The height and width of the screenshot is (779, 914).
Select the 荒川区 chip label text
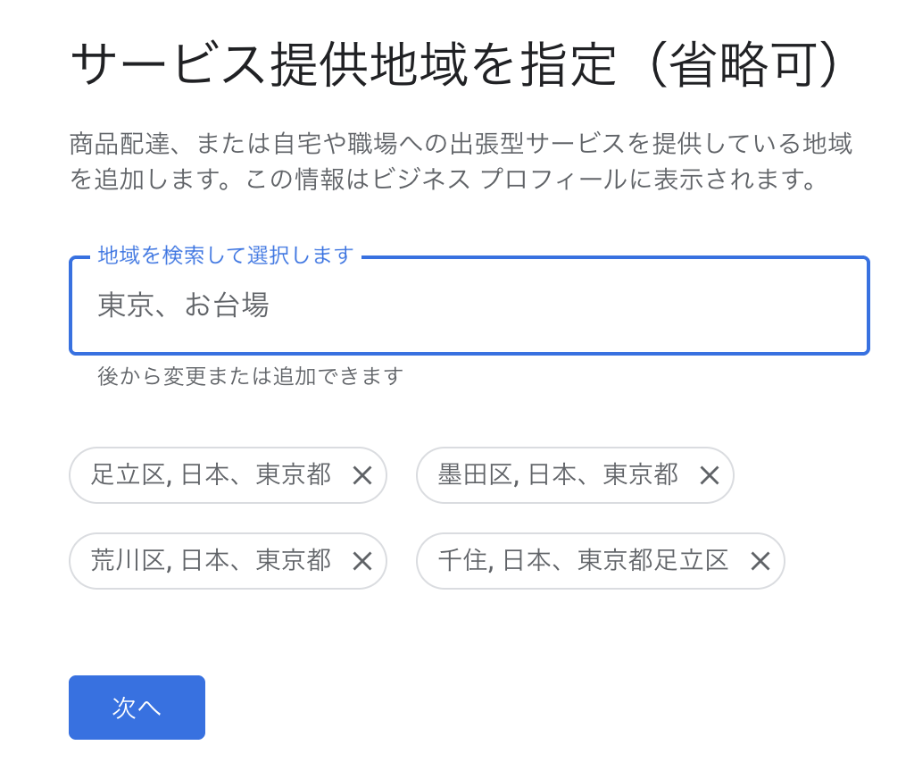[211, 560]
